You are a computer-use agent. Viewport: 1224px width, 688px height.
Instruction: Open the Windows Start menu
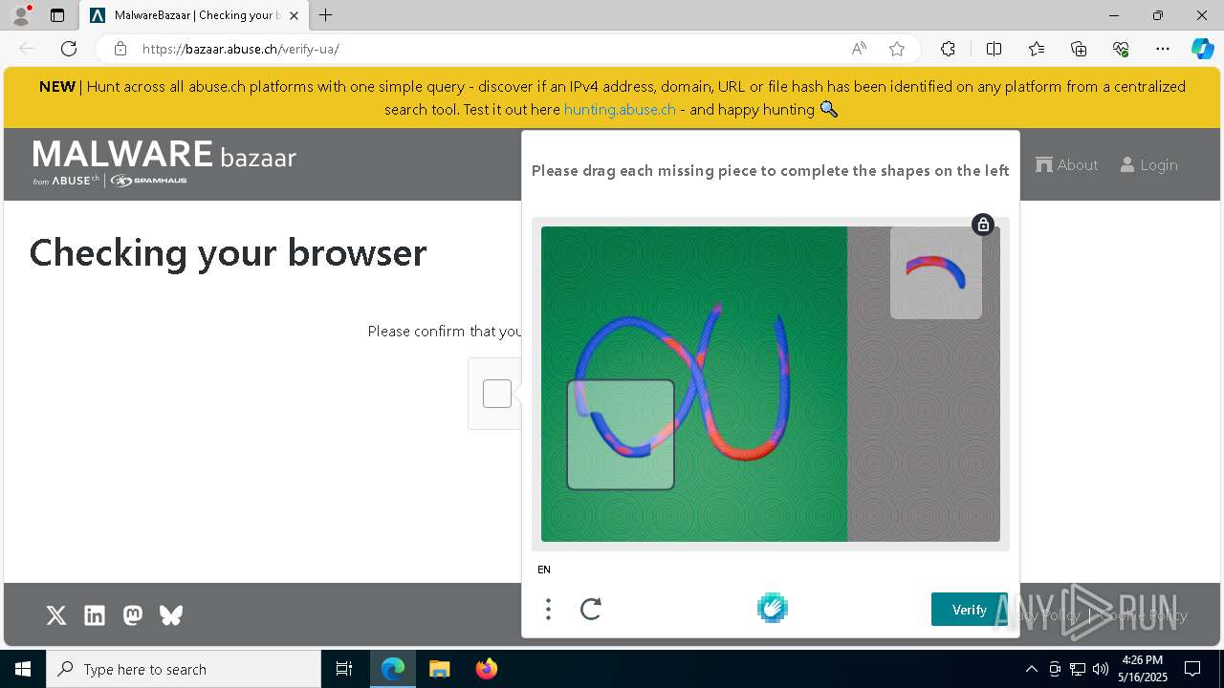click(x=23, y=669)
